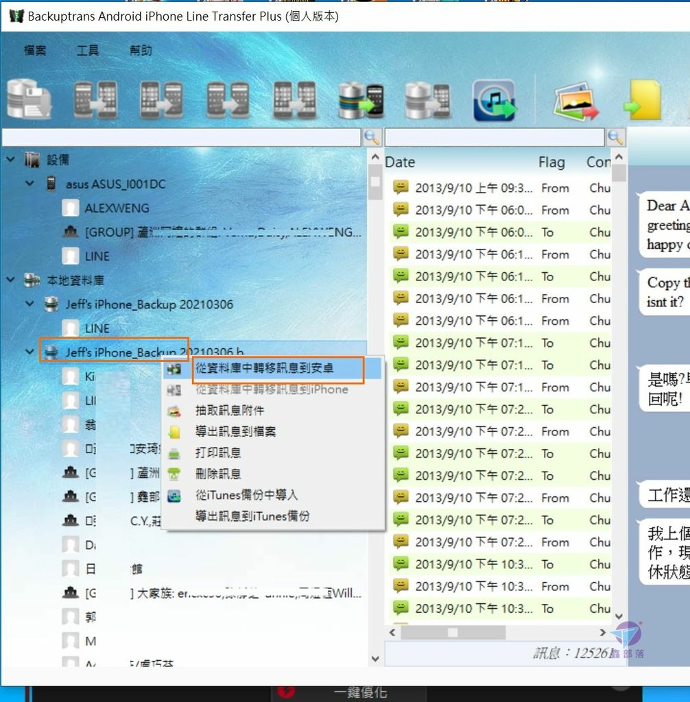Click 一鍵優化 on the taskbar

[360, 692]
